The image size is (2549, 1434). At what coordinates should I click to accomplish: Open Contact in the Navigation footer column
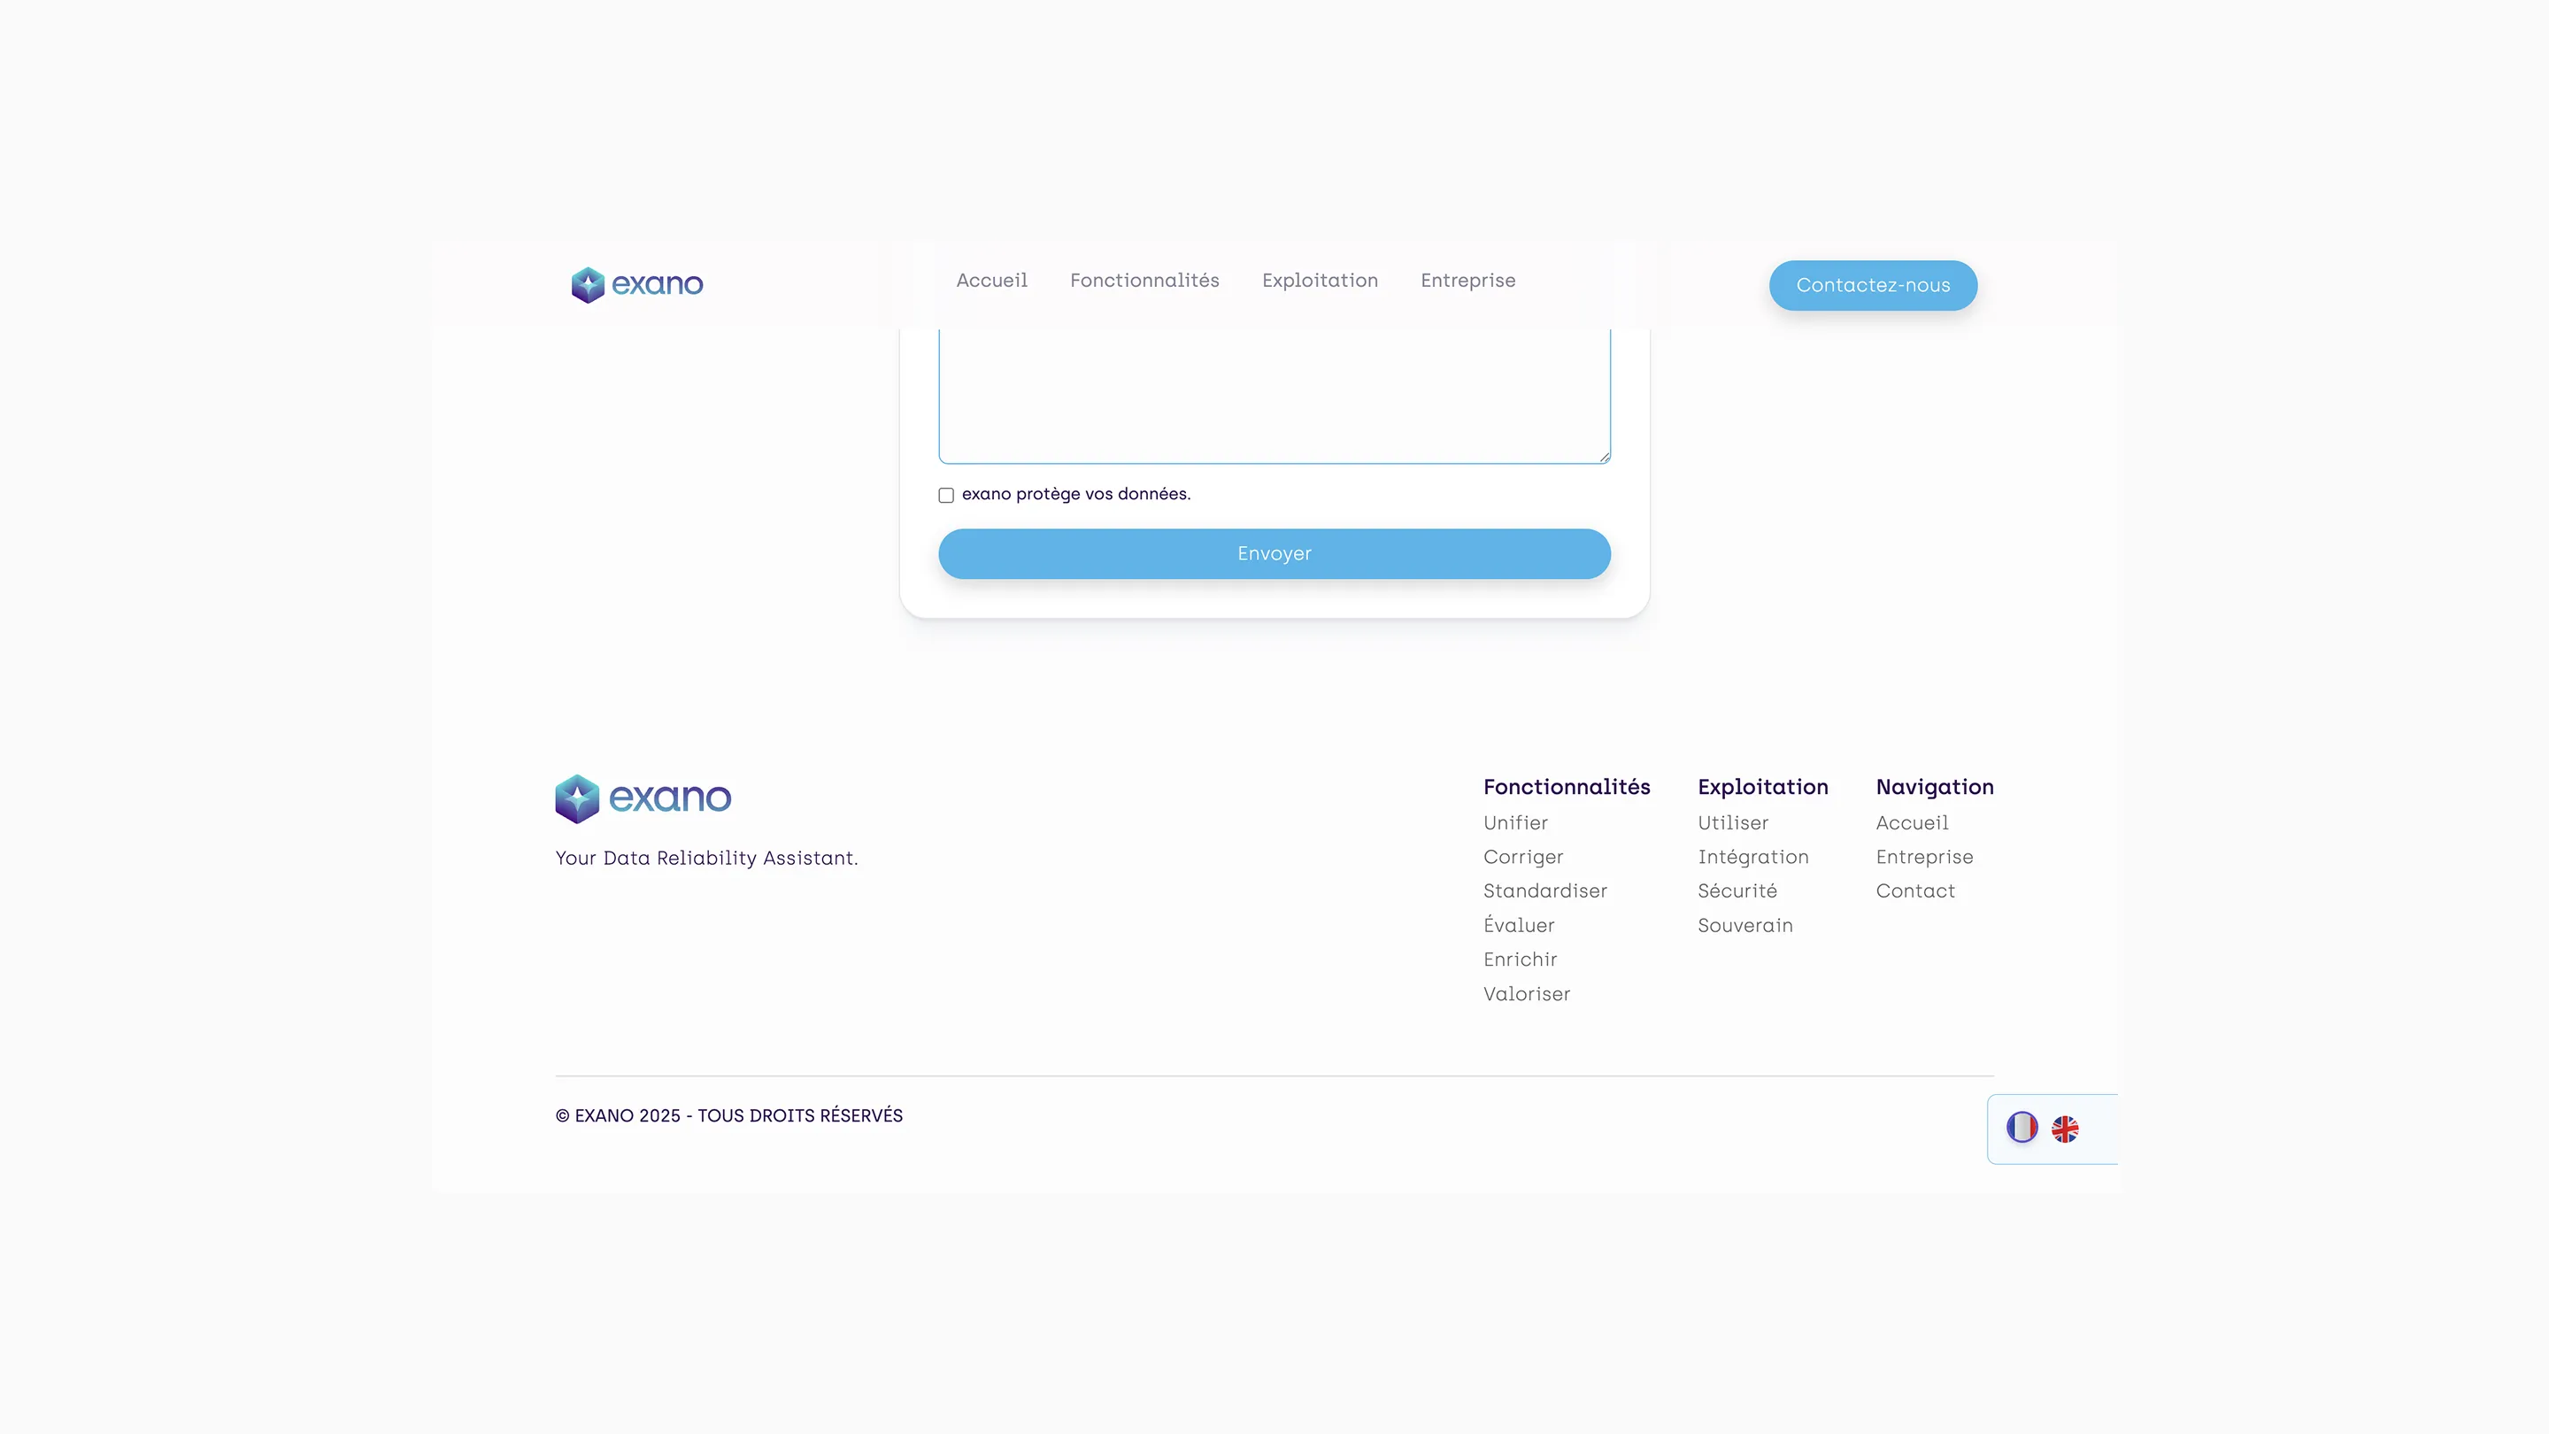1914,890
